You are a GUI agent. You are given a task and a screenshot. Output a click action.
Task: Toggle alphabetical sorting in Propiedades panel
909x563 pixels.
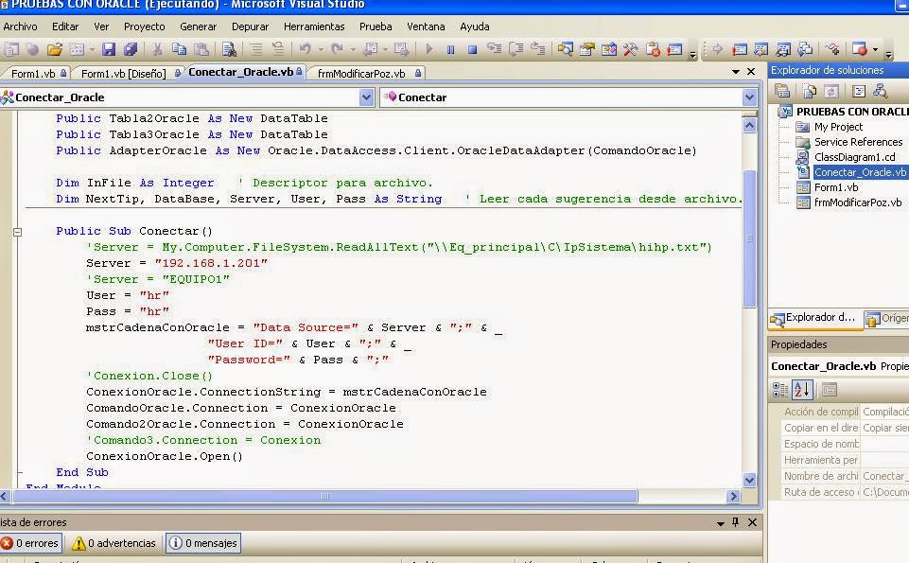click(802, 390)
